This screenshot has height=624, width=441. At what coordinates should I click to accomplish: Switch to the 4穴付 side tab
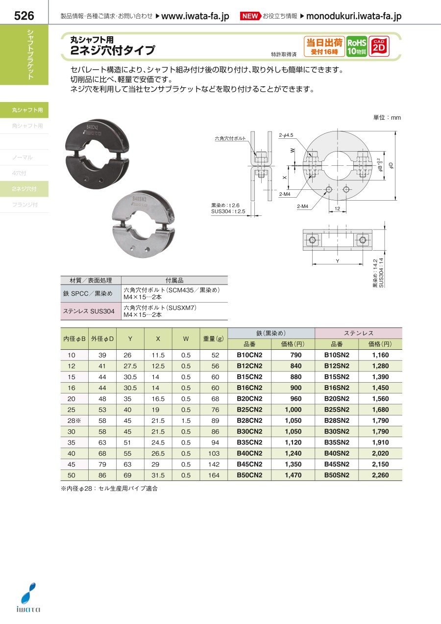(24, 173)
